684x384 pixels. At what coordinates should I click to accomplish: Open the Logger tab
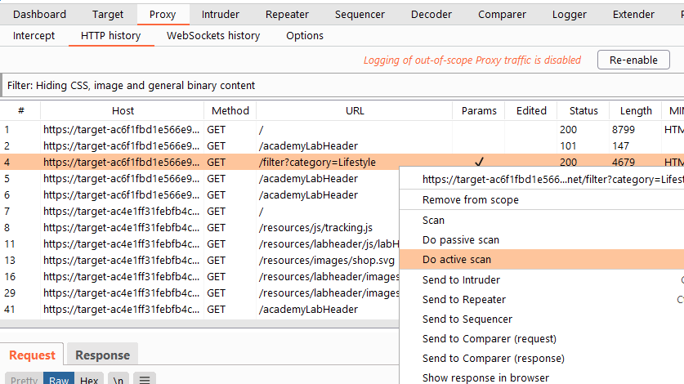pos(570,15)
